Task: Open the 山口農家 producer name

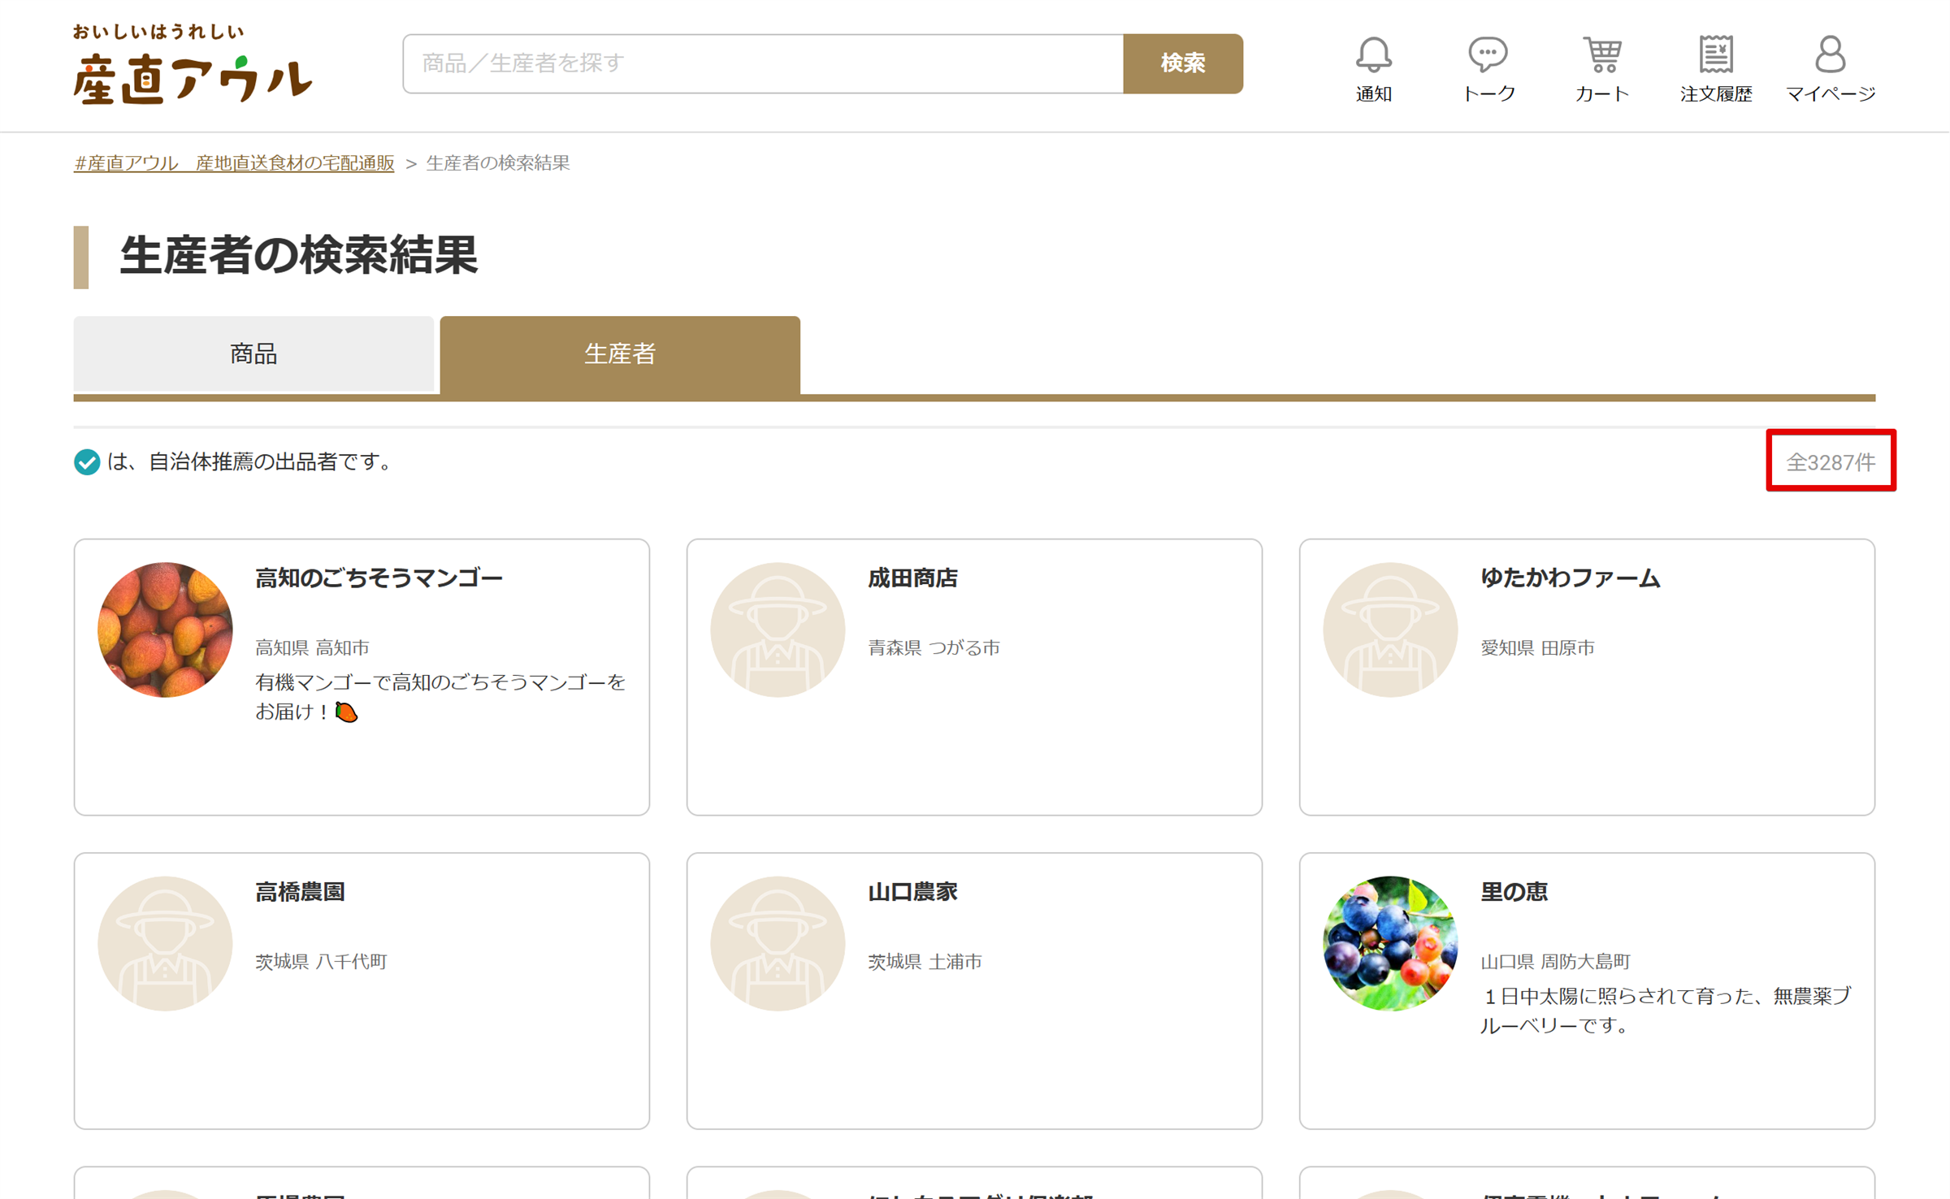Action: tap(912, 892)
